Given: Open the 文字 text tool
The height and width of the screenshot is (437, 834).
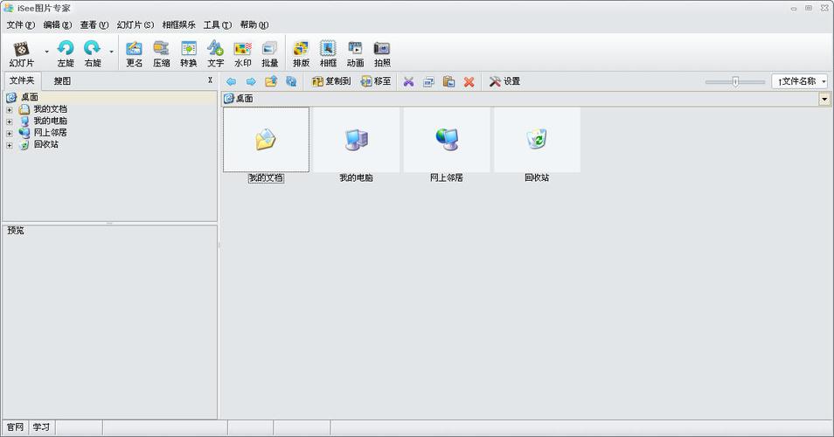Looking at the screenshot, I should pos(215,54).
